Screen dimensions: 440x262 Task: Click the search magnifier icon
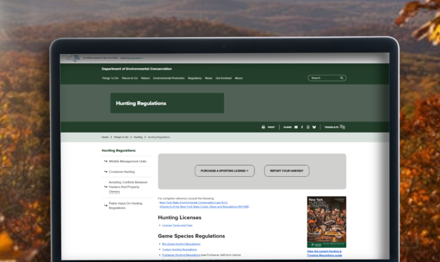tap(342, 78)
